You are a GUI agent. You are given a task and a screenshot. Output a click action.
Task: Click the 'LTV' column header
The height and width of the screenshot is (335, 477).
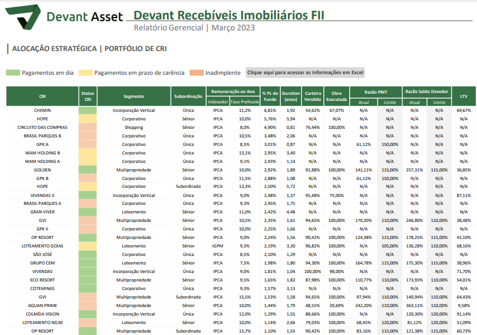tap(464, 96)
